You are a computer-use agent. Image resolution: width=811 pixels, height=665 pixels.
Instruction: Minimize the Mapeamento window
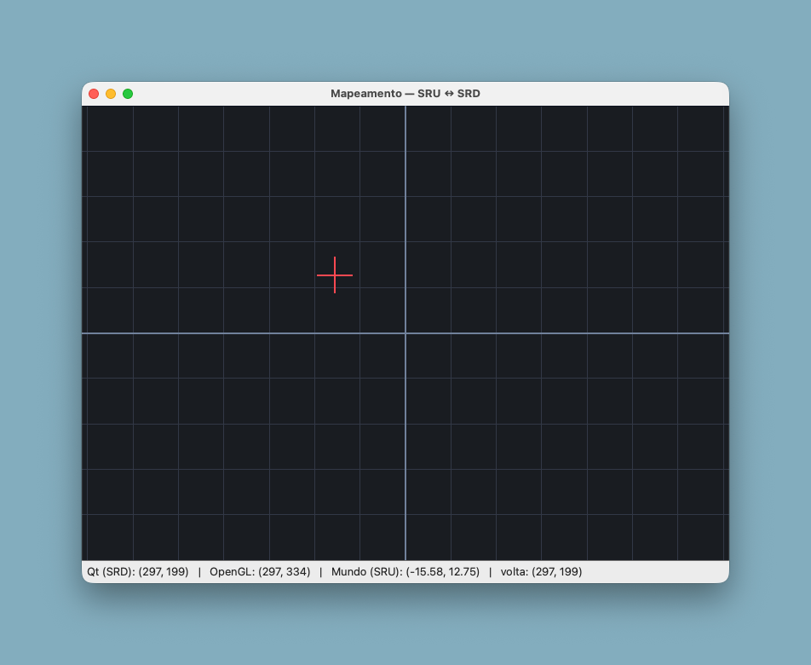point(111,94)
